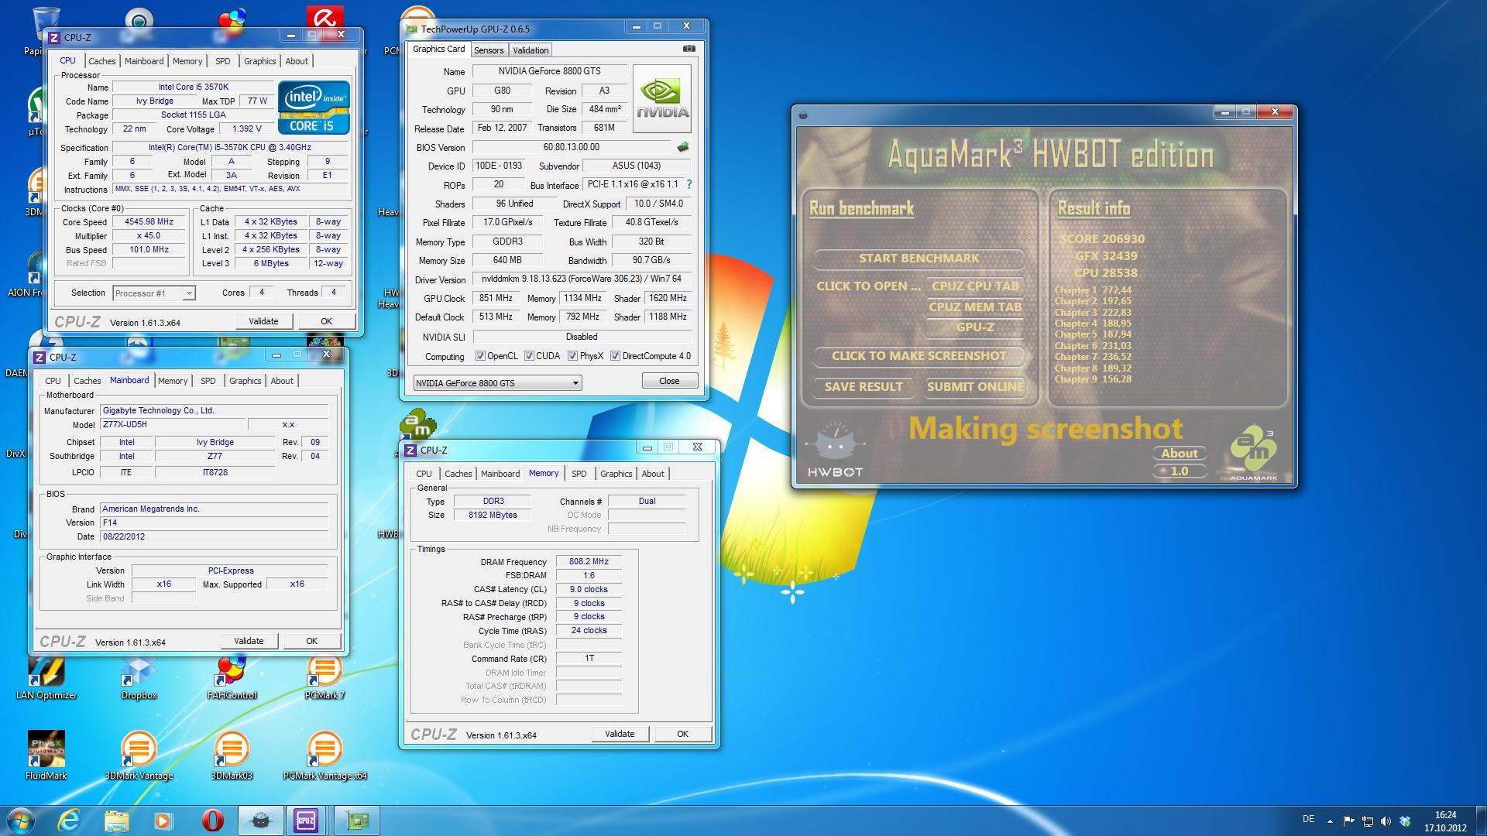This screenshot has height=836, width=1487.
Task: Open LAN Optimizer desktop shortcut
Action: 46,678
